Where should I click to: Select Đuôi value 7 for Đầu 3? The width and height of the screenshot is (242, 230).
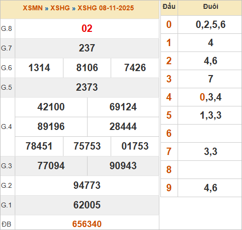point(211,79)
